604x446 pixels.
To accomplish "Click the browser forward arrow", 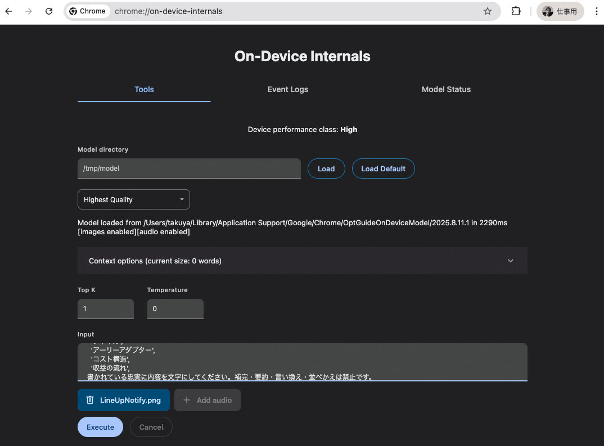I will coord(29,11).
